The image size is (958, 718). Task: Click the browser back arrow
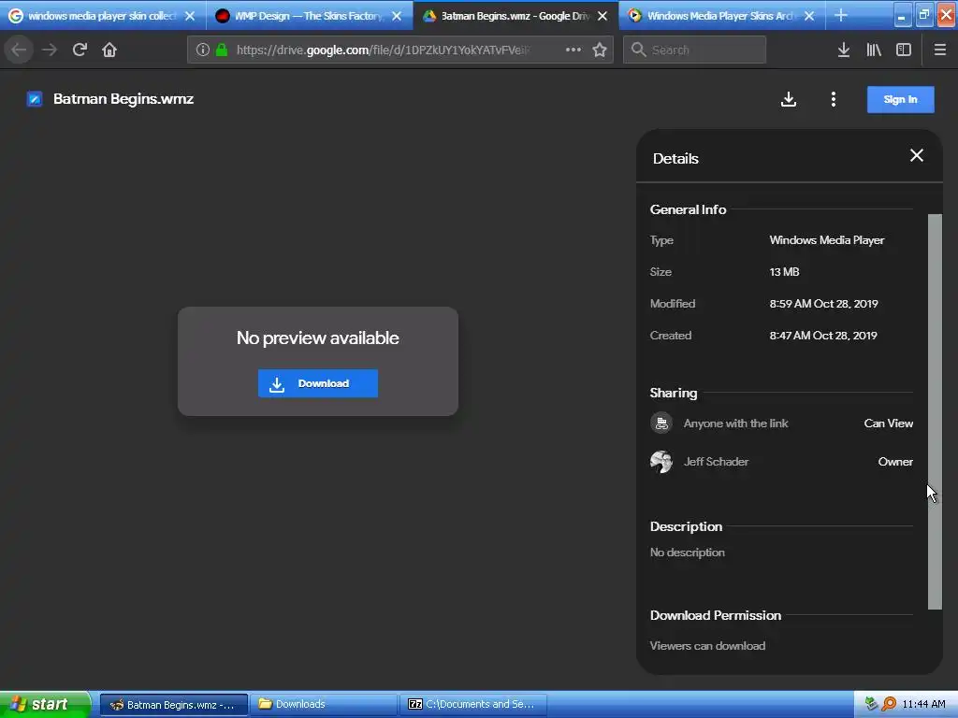coord(19,50)
